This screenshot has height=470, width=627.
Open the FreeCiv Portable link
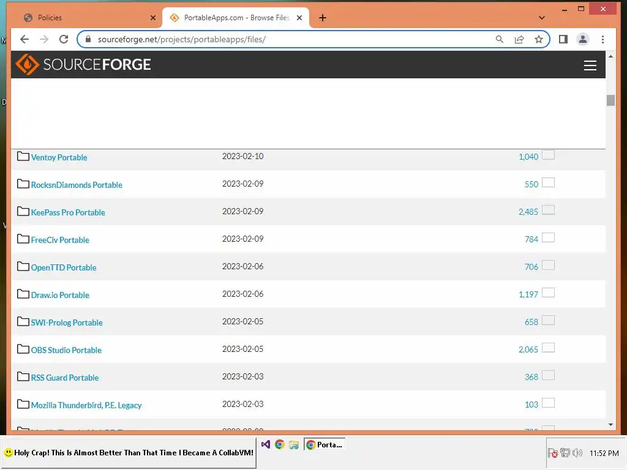(60, 240)
